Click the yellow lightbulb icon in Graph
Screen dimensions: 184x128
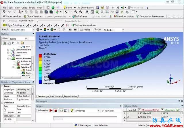[x=72, y=110]
